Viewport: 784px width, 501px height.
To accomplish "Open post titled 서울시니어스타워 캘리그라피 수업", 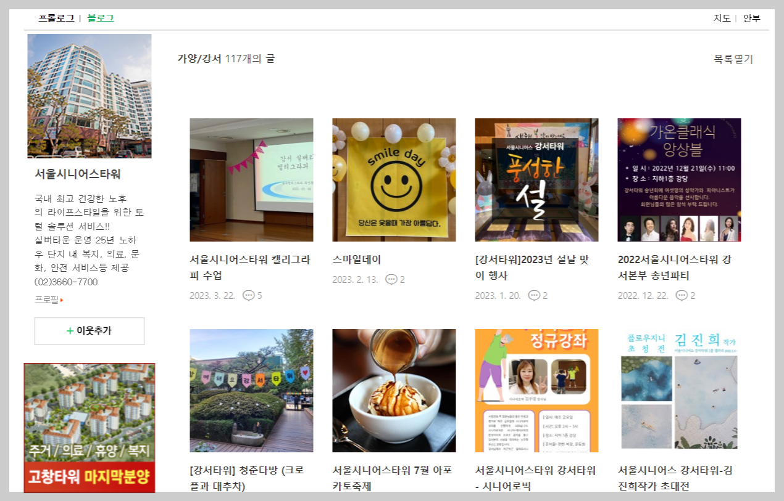I will (x=250, y=267).
